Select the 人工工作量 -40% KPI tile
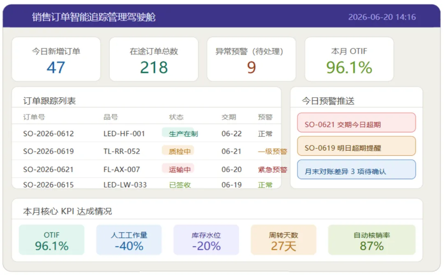 pyautogui.click(x=129, y=240)
